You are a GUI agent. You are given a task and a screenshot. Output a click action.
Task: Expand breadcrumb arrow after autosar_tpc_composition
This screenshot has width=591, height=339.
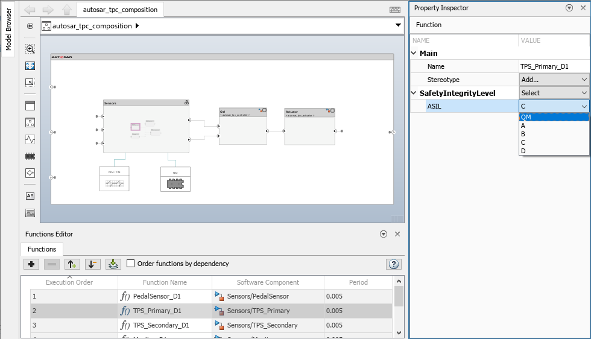point(137,26)
